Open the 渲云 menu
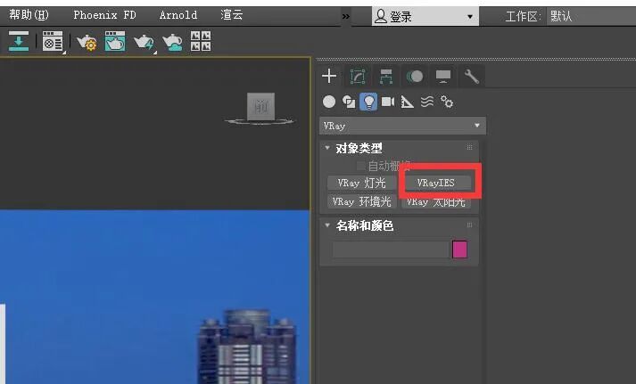The height and width of the screenshot is (384, 636). 232,15
